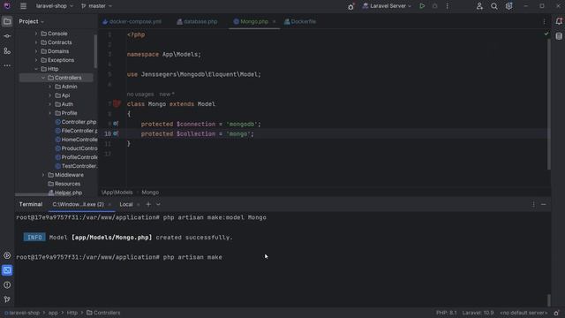Open the Structure tool window icon
Screen dimensions: 565x318
coord(7,51)
